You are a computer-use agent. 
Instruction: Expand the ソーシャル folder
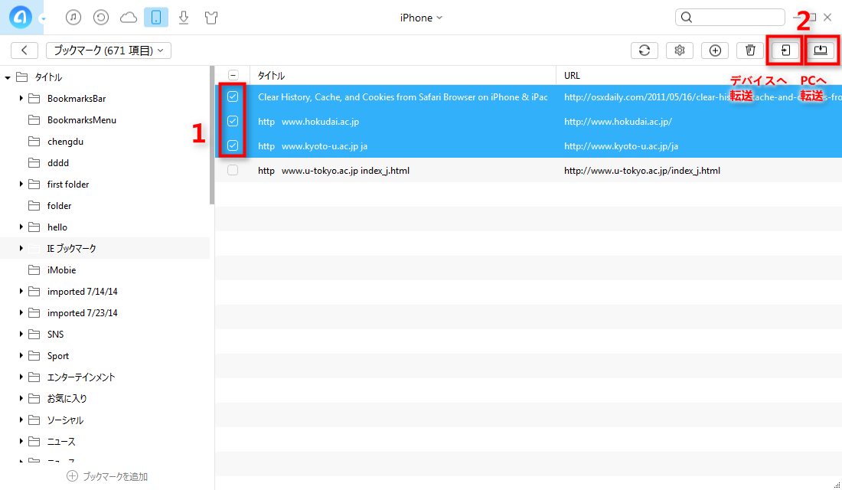click(x=21, y=420)
